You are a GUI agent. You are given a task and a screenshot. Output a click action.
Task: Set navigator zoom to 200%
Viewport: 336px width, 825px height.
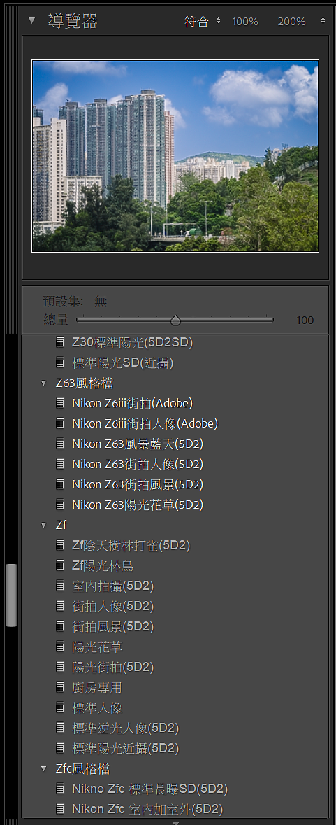291,22
